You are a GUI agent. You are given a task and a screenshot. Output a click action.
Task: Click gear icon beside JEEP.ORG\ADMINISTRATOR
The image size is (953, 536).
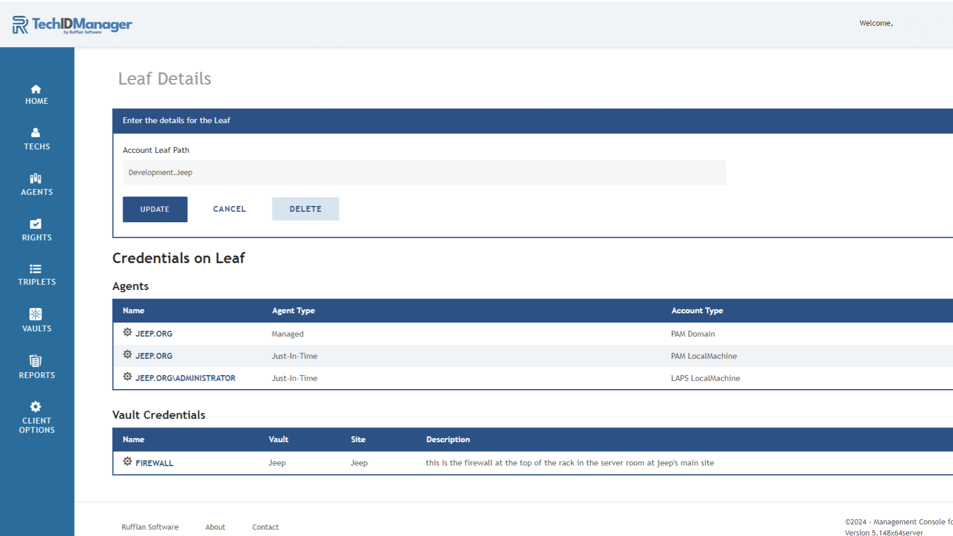click(127, 377)
